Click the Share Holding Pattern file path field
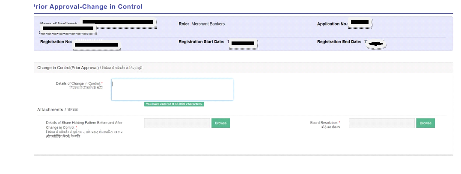This screenshot has width=461, height=174. (x=177, y=123)
